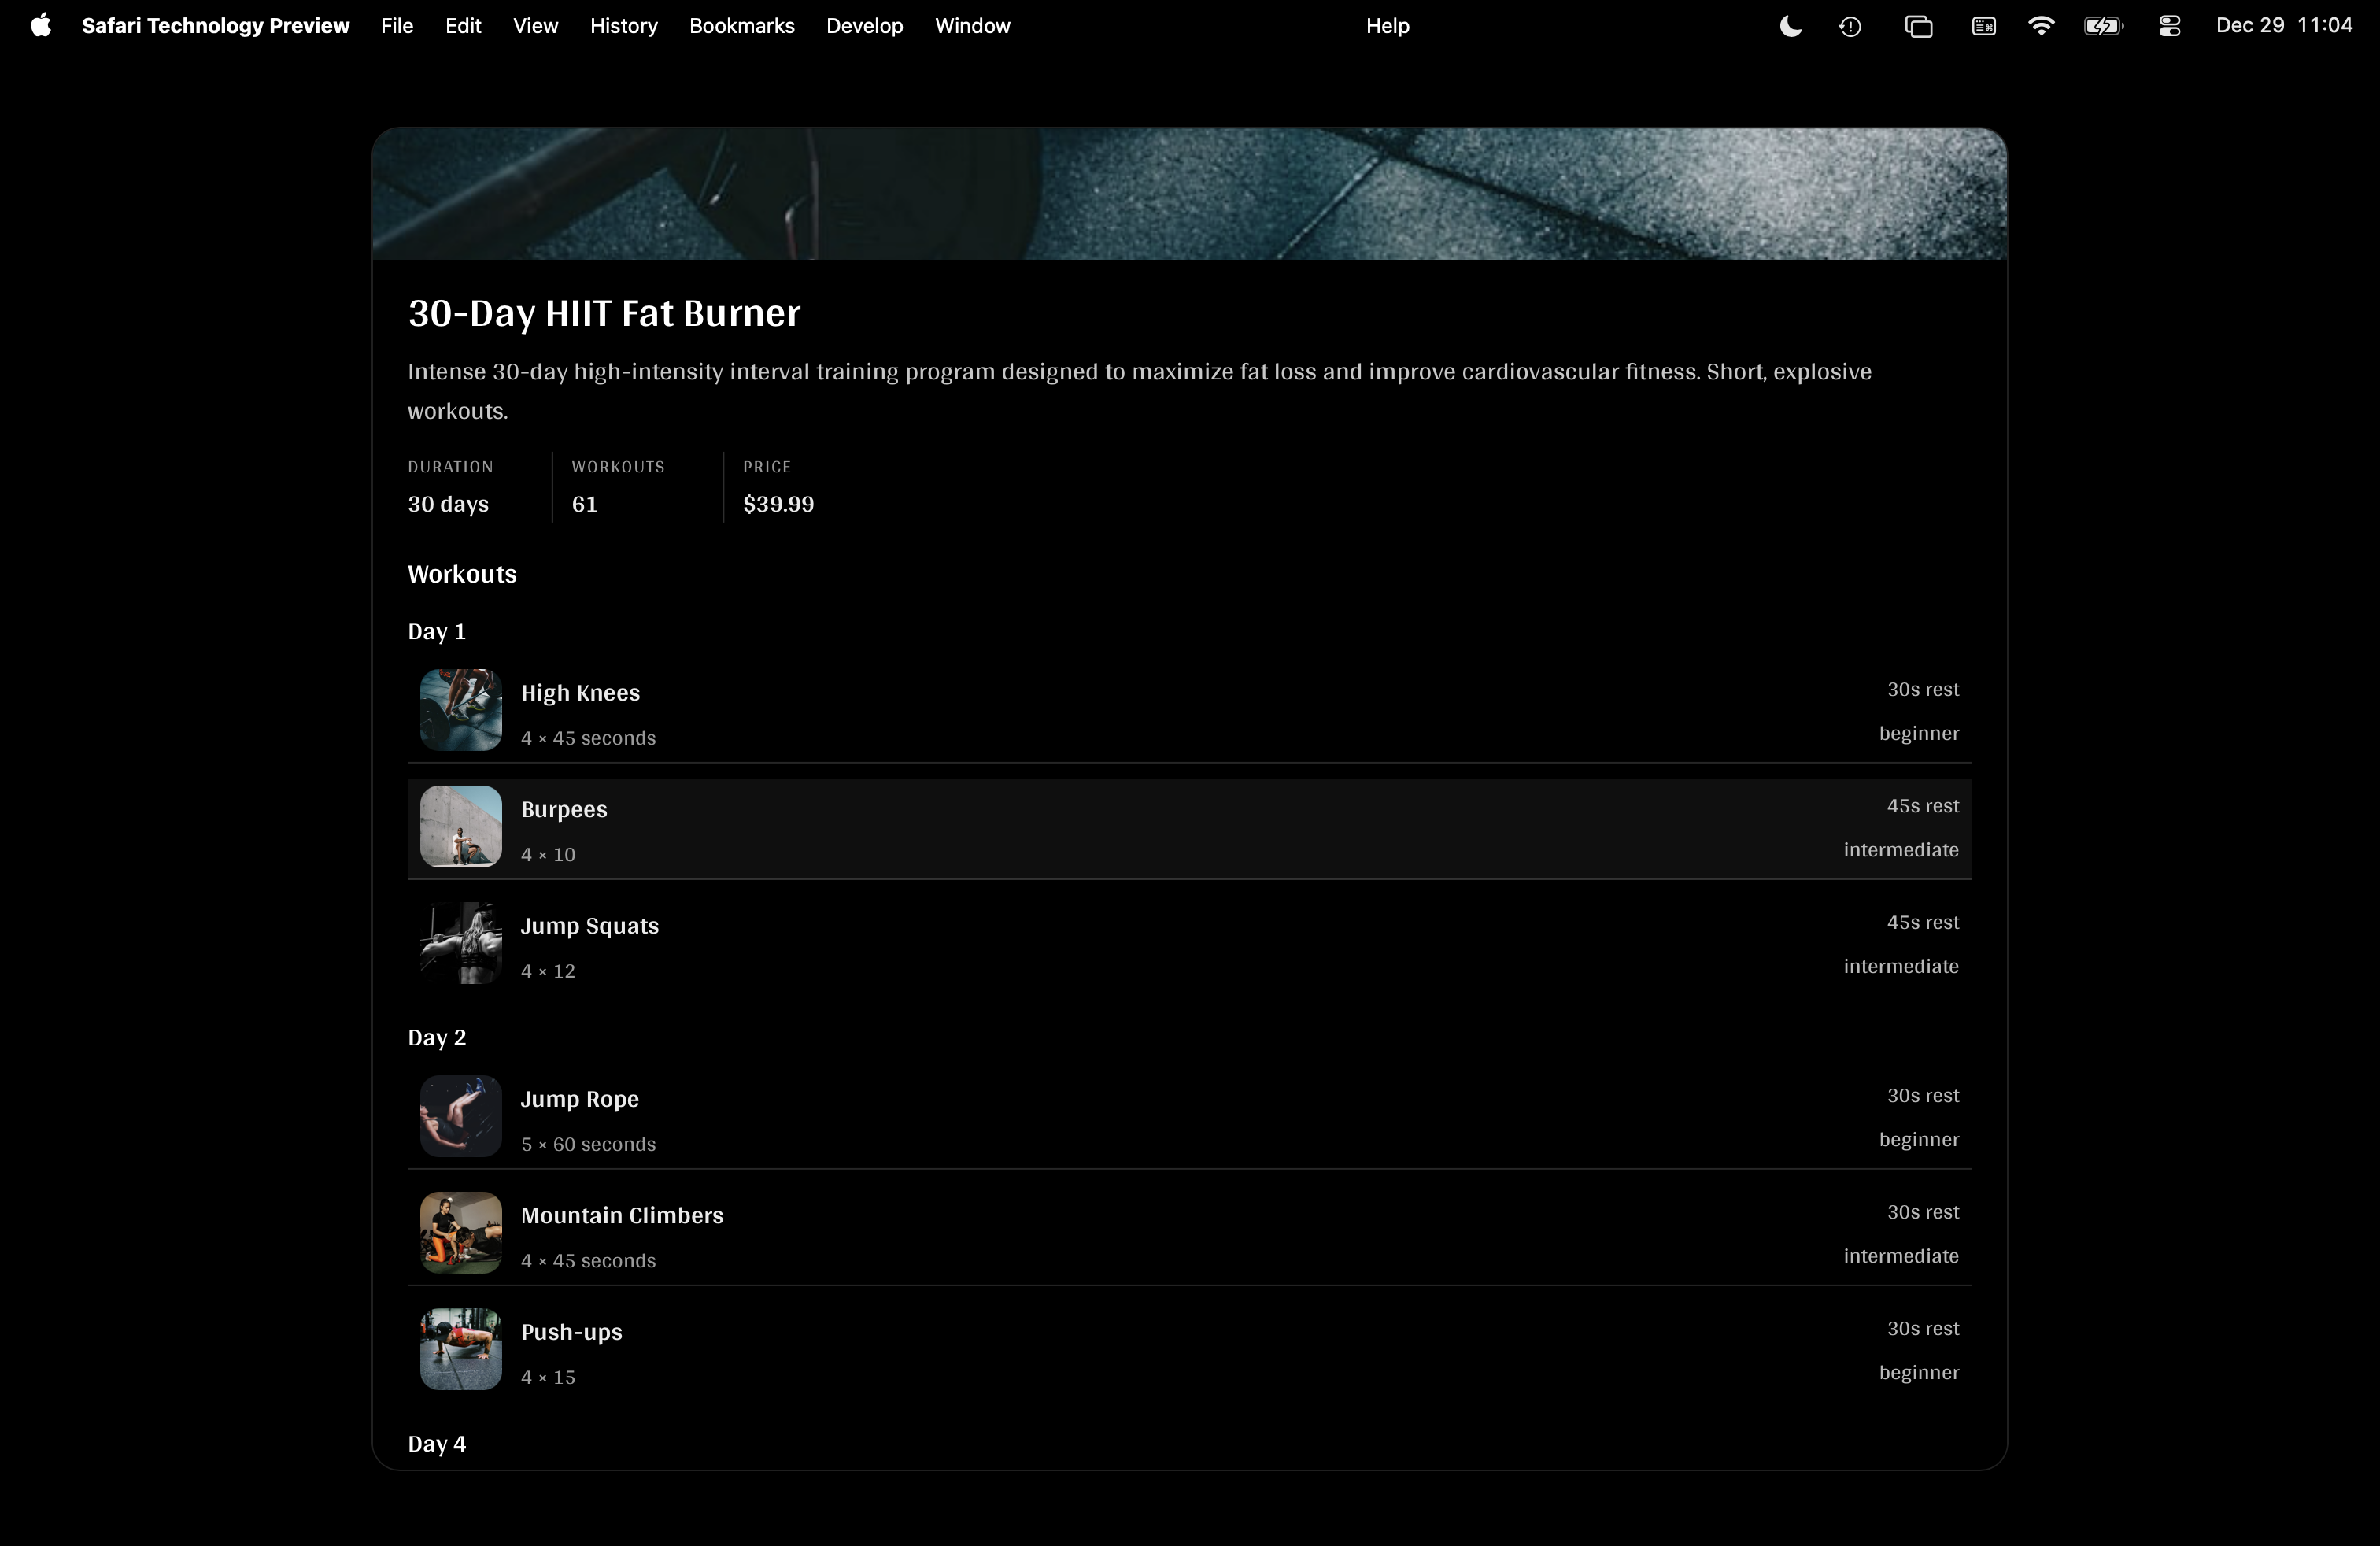Image resolution: width=2380 pixels, height=1546 pixels.
Task: Open the History menu
Action: coord(623,26)
